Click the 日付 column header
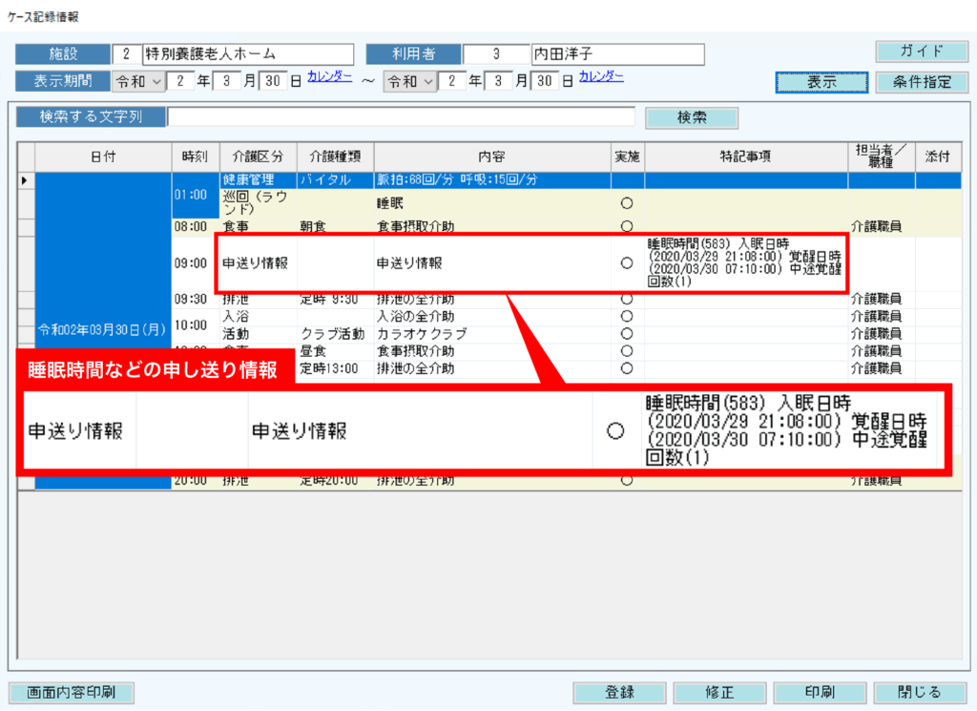The width and height of the screenshot is (977, 711). tap(103, 157)
